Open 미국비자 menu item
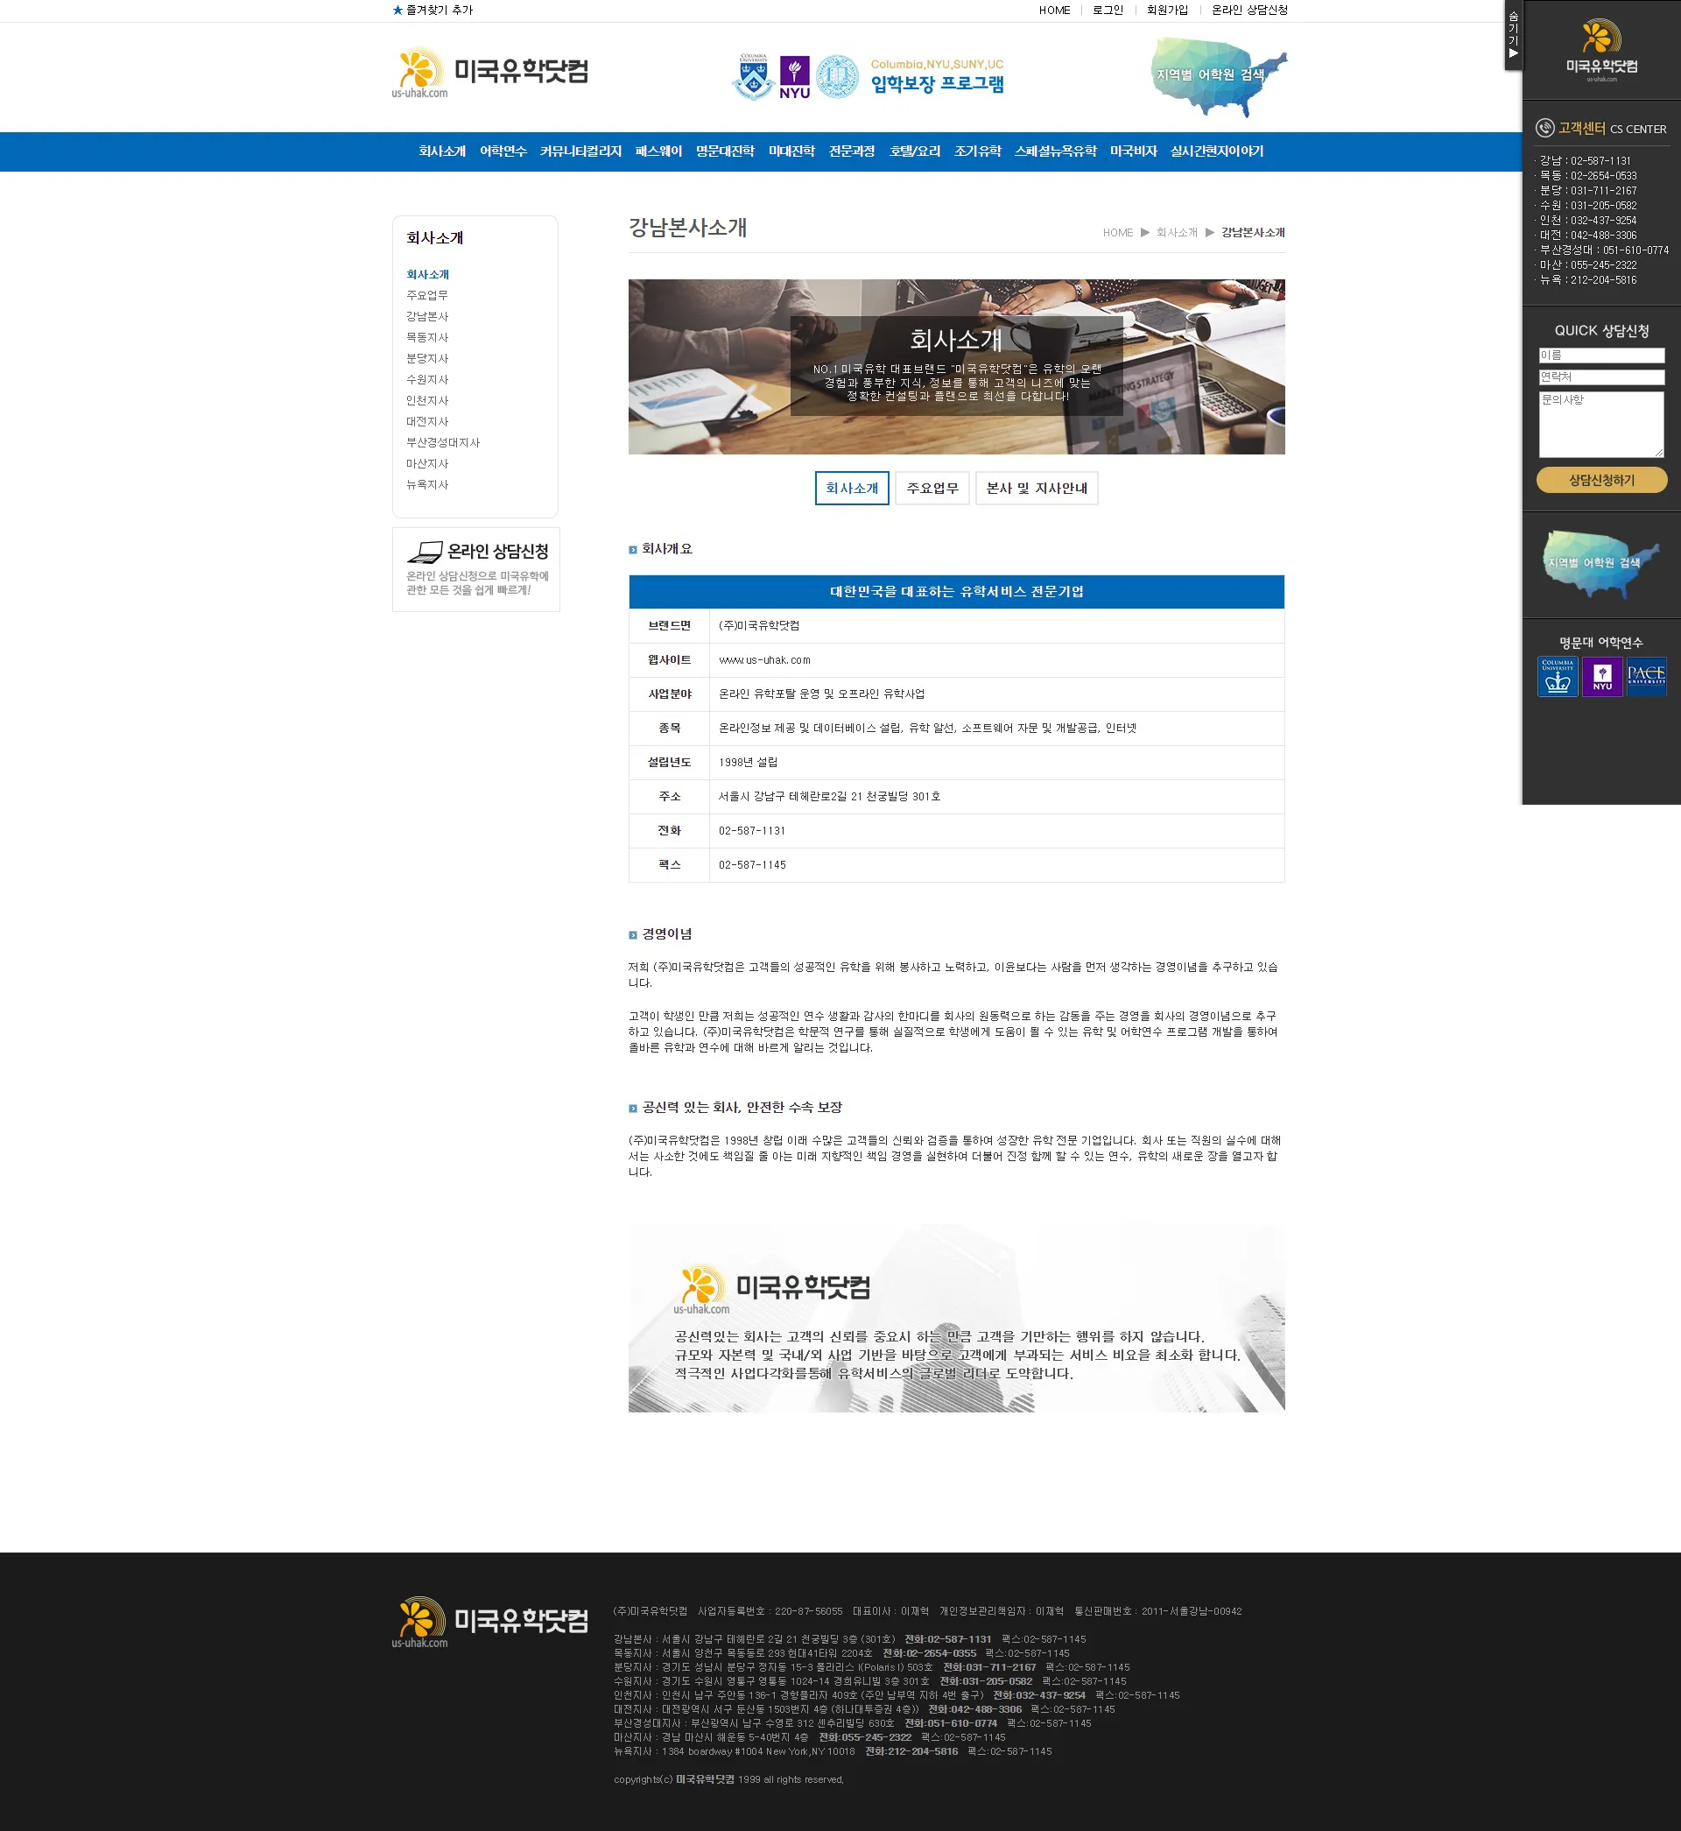This screenshot has width=1681, height=1831. tap(1134, 151)
